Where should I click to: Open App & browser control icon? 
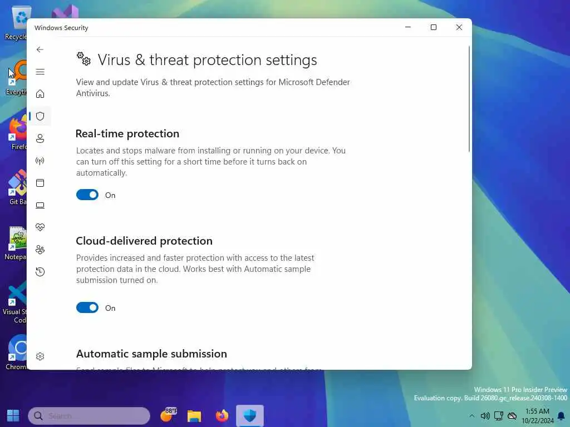(40, 183)
